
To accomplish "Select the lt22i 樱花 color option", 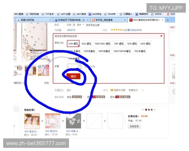I will coord(86,44).
